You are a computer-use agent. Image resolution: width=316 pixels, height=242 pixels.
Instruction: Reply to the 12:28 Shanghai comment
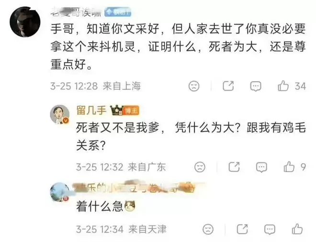pos(256,86)
